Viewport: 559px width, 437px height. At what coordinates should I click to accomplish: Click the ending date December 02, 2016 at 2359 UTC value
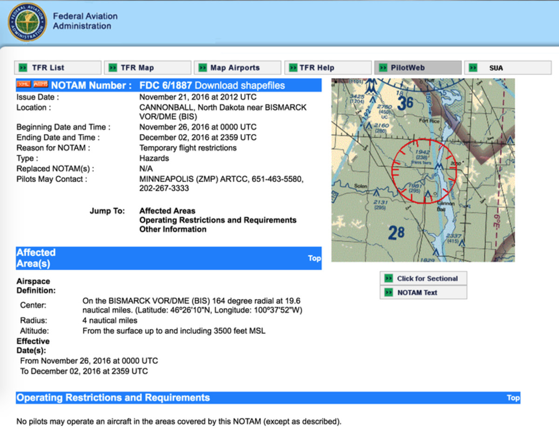(x=198, y=137)
